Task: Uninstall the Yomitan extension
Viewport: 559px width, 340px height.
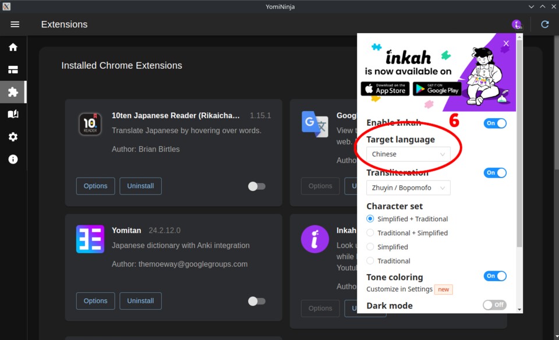Action: 140,301
